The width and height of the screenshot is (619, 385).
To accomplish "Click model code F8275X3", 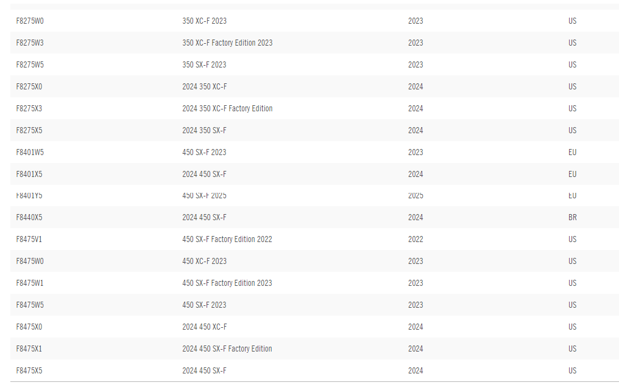I will click(x=29, y=108).
